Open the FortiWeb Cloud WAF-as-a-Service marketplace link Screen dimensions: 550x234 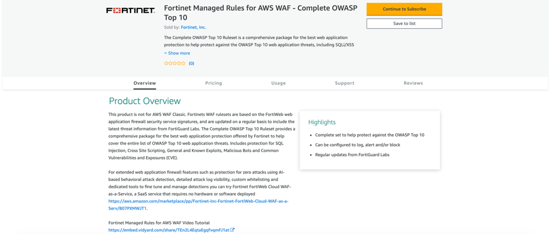tap(198, 201)
